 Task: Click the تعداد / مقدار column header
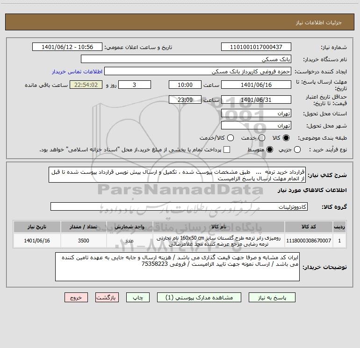point(83,227)
